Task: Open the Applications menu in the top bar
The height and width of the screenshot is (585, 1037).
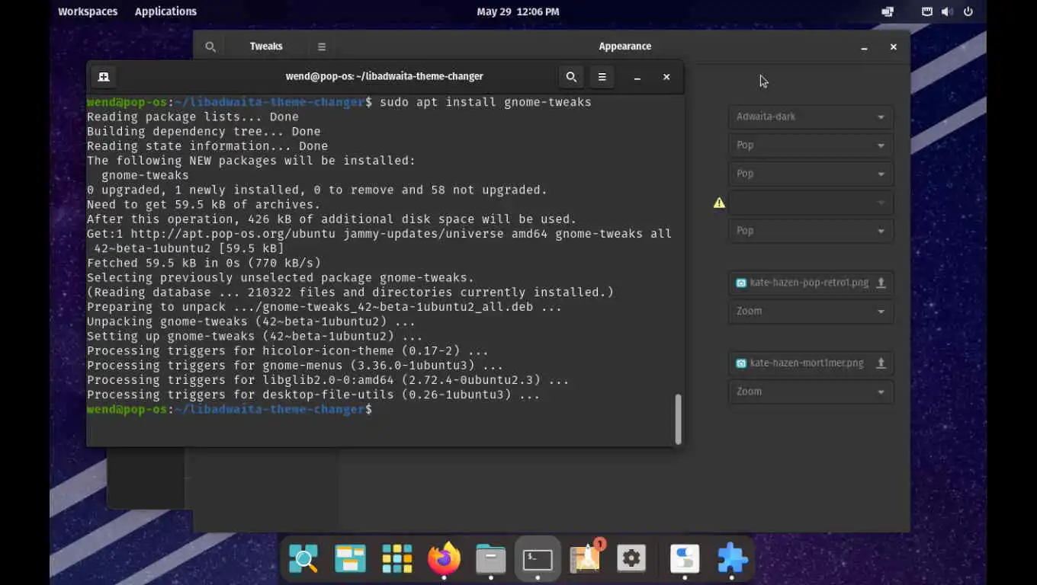Action: [165, 11]
